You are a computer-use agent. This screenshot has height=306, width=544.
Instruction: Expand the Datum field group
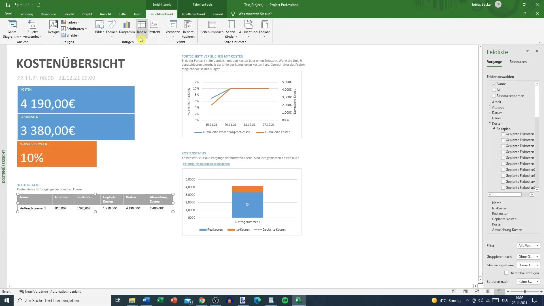[490, 112]
